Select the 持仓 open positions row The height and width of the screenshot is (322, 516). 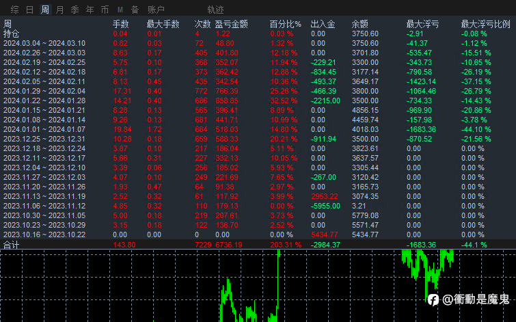click(x=258, y=33)
